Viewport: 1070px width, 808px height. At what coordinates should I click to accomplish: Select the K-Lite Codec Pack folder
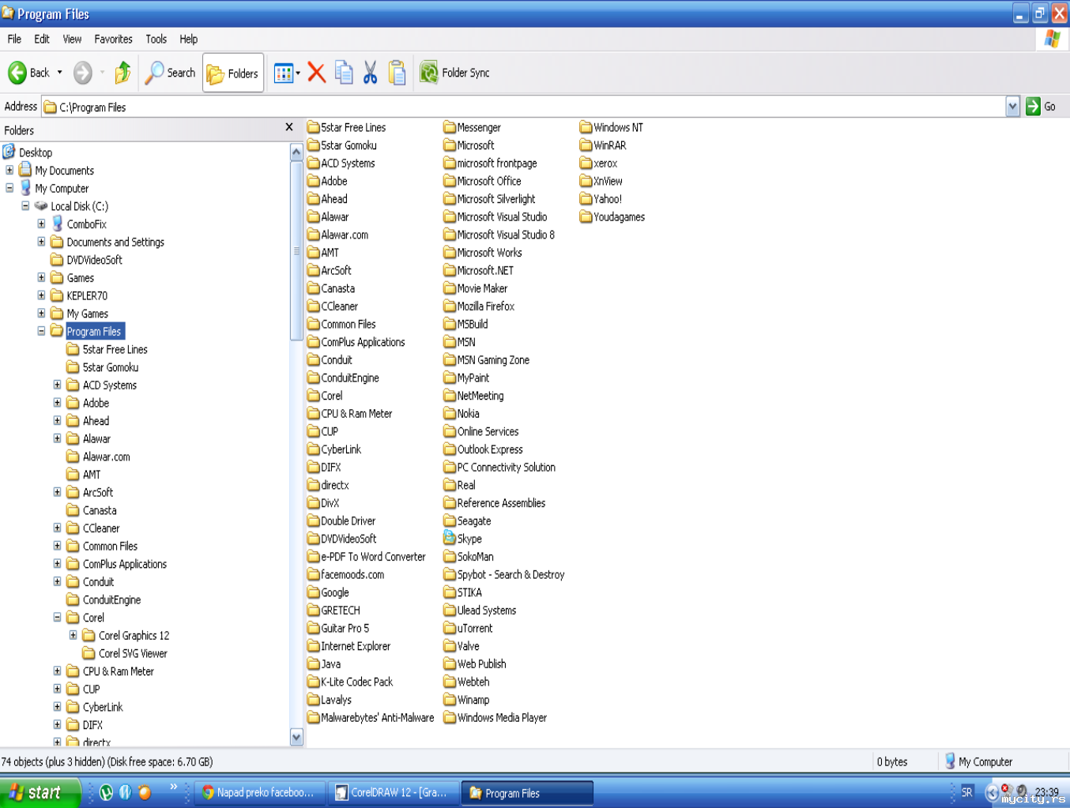pos(350,682)
